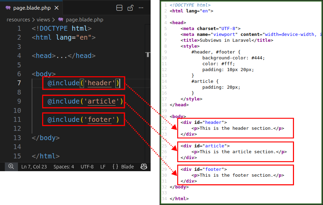Click closing html tag on source line 34
The image size is (323, 205).
pyautogui.click(x=179, y=199)
